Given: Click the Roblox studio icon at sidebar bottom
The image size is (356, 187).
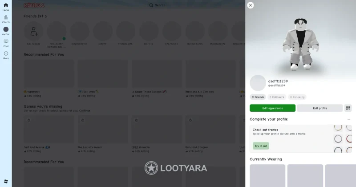Looking at the screenshot, I should [x=6, y=181].
